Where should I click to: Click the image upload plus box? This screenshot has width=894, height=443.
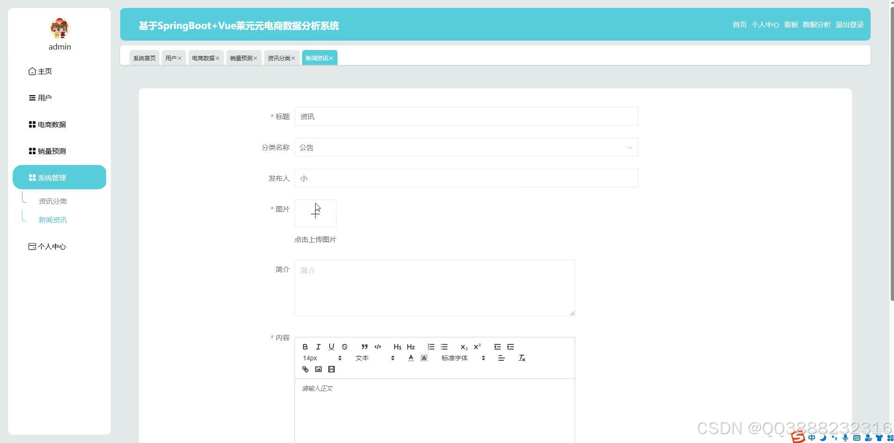point(316,214)
